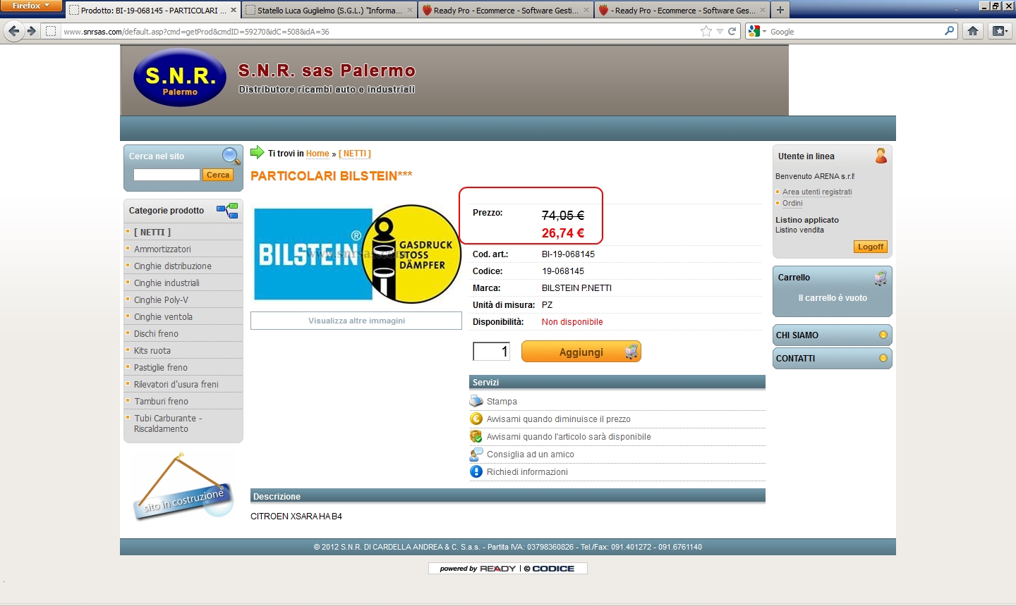Select the [ NETTI ] category in sidebar
The width and height of the screenshot is (1016, 606).
(x=152, y=232)
